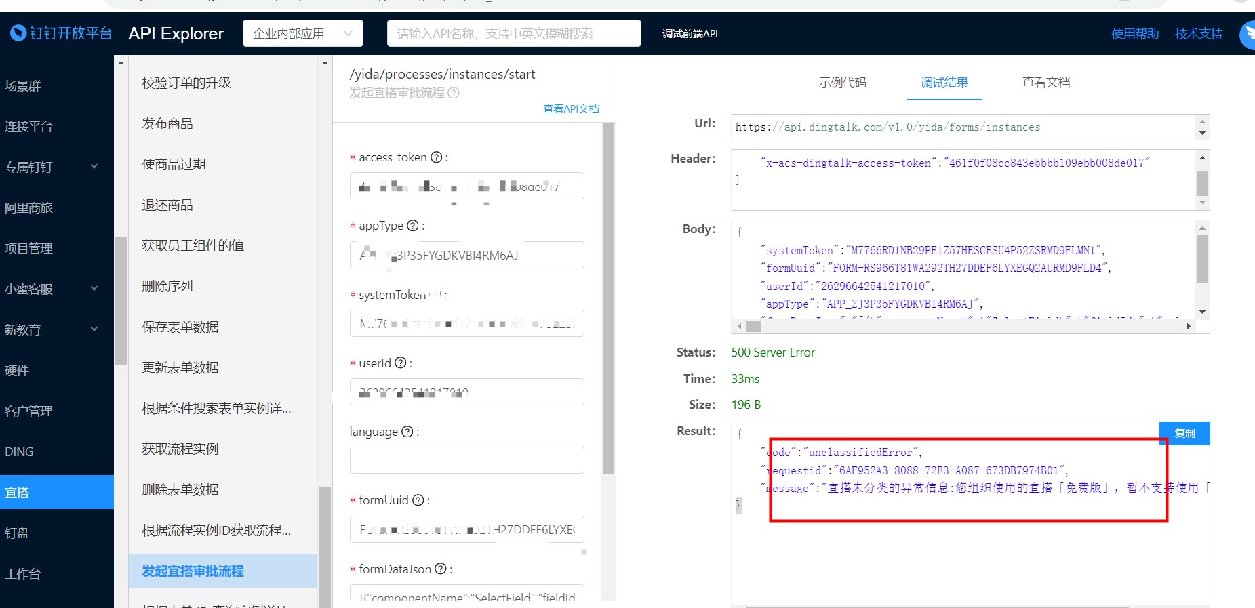Select 场景群 in left sidebar

point(23,85)
